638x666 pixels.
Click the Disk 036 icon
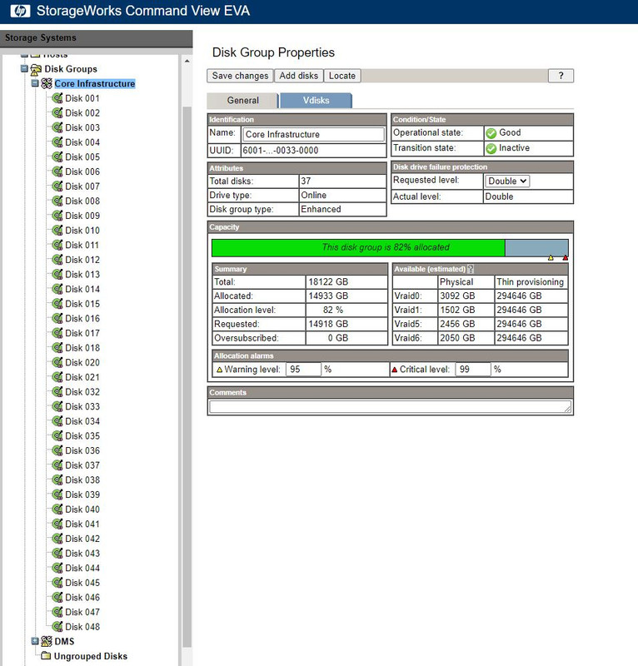57,450
